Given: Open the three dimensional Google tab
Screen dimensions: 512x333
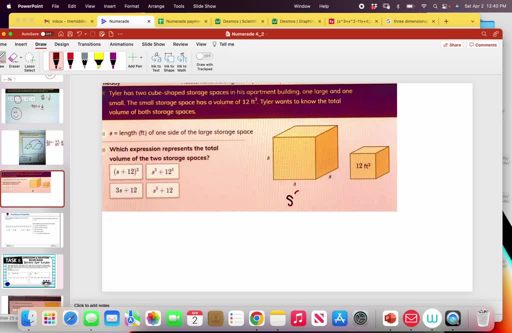Looking at the screenshot, I should [410, 21].
